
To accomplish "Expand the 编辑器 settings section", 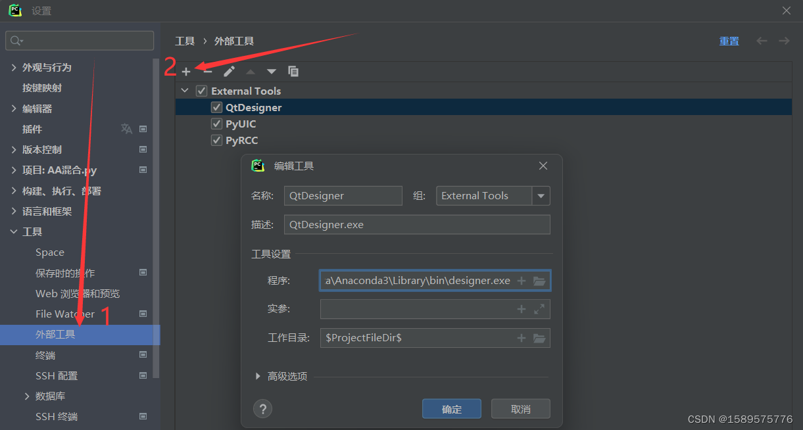I will coord(14,108).
